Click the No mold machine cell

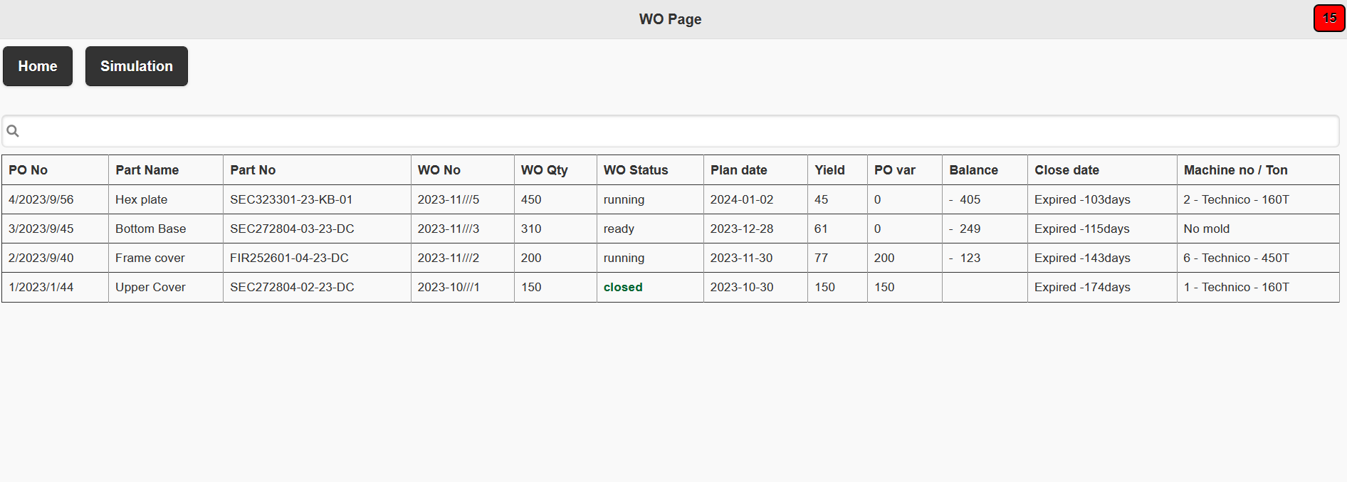(1206, 229)
